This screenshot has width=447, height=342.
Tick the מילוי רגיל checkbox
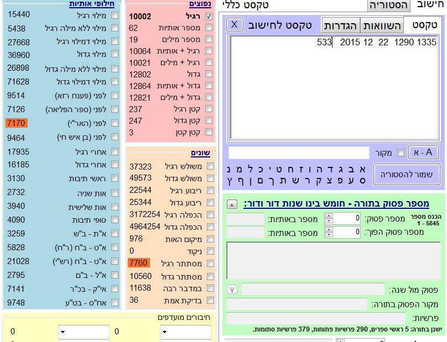coord(115,15)
